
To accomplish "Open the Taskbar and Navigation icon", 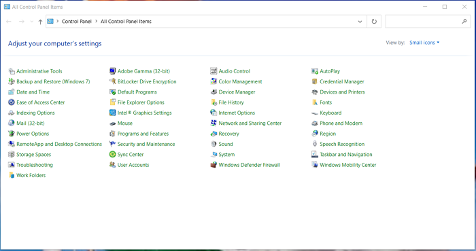I will pyautogui.click(x=314, y=155).
